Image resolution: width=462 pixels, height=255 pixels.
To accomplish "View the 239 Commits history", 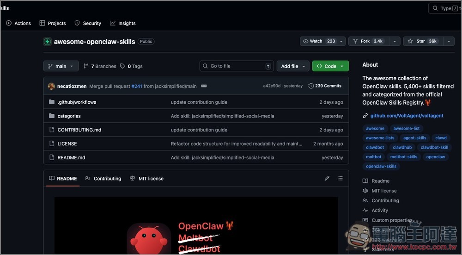I will (325, 86).
